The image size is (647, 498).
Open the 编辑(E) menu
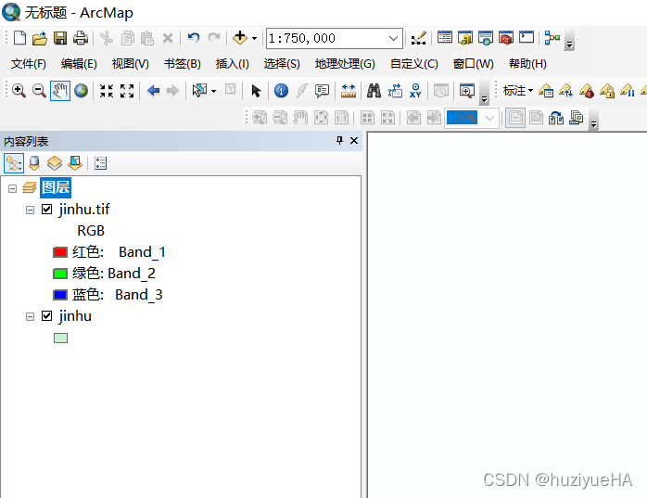tap(79, 64)
